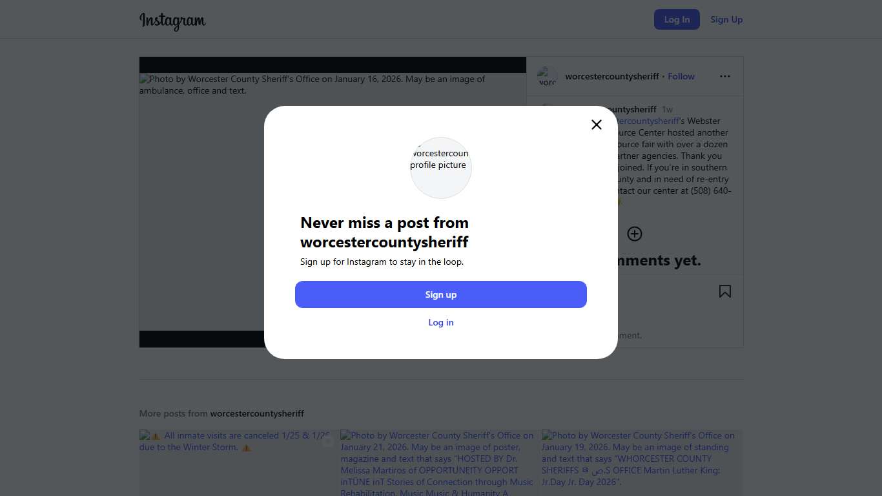Click the profile picture in the popup
882x496 pixels.
click(x=441, y=167)
